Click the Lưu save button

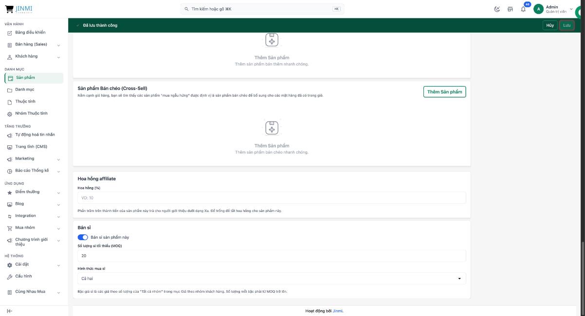pyautogui.click(x=567, y=25)
